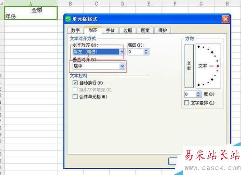Select column H header
The width and height of the screenshot is (241, 175).
point(227,3)
